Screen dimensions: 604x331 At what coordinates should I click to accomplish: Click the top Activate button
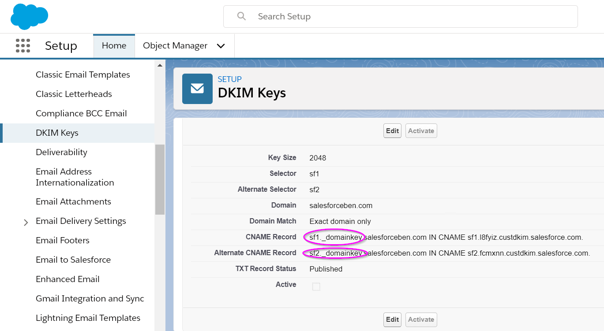[x=421, y=131]
